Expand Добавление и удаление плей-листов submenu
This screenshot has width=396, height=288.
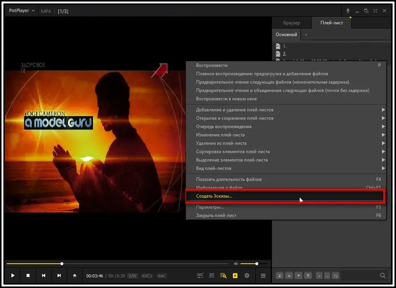click(x=286, y=110)
